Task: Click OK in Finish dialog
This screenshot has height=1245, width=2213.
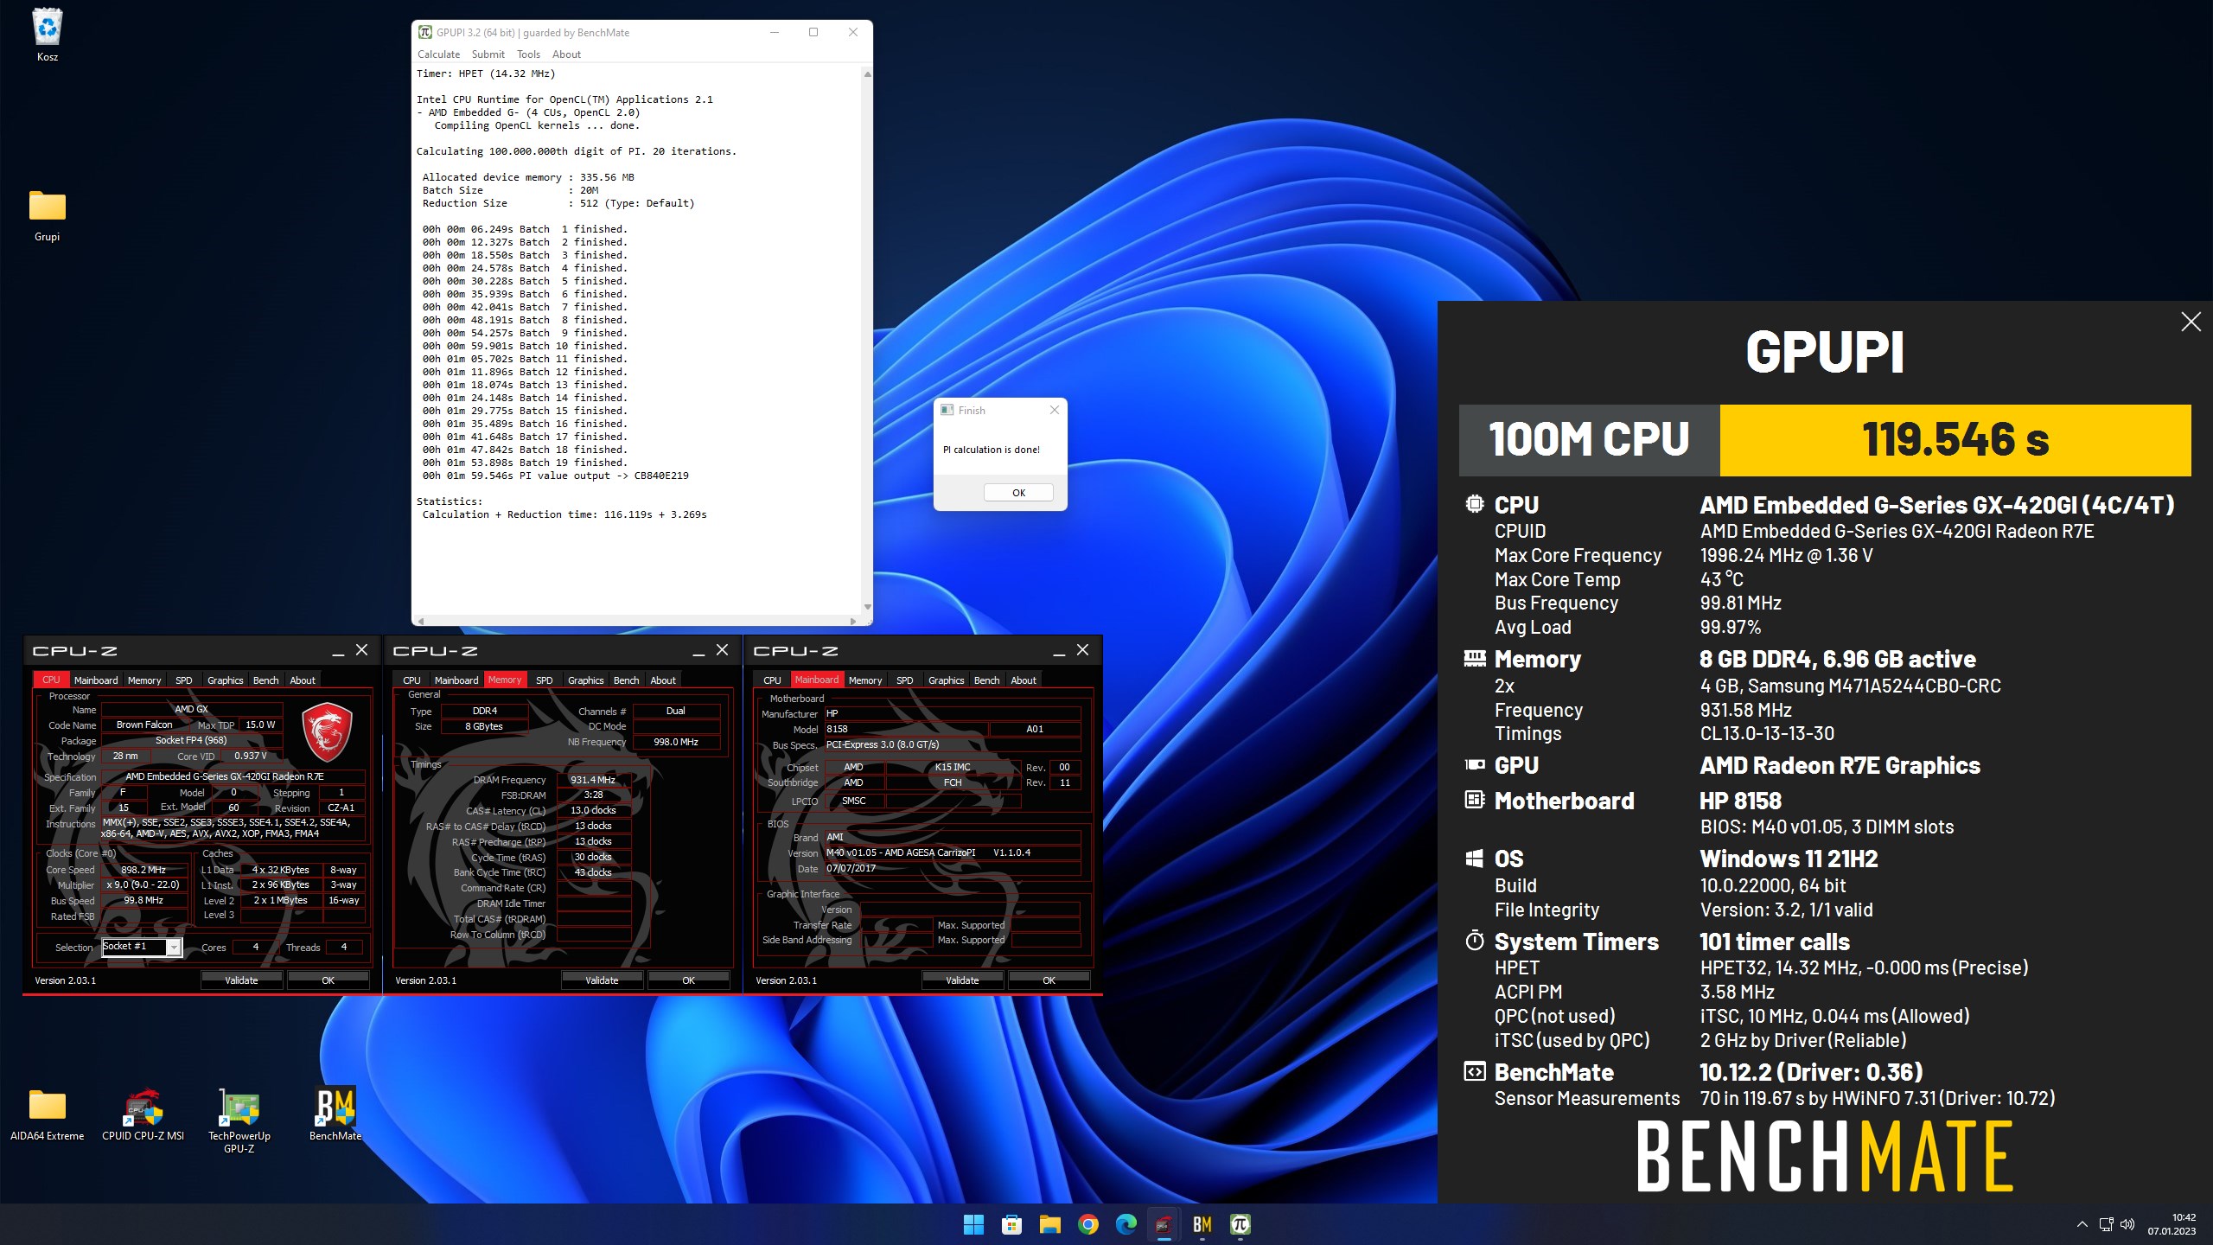Action: pyautogui.click(x=1018, y=493)
